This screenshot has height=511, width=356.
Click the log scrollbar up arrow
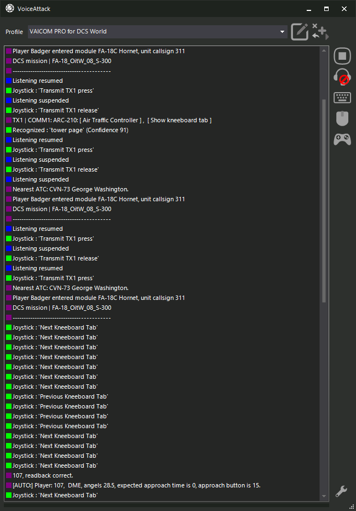(x=324, y=51)
